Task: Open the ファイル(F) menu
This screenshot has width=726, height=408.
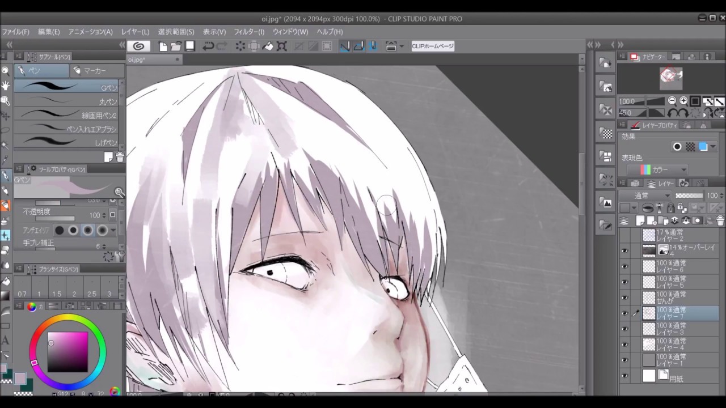Action: 15,32
